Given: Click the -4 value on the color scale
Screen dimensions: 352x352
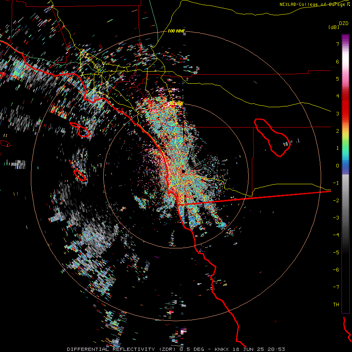Looking at the screenshot, I should point(336,235).
